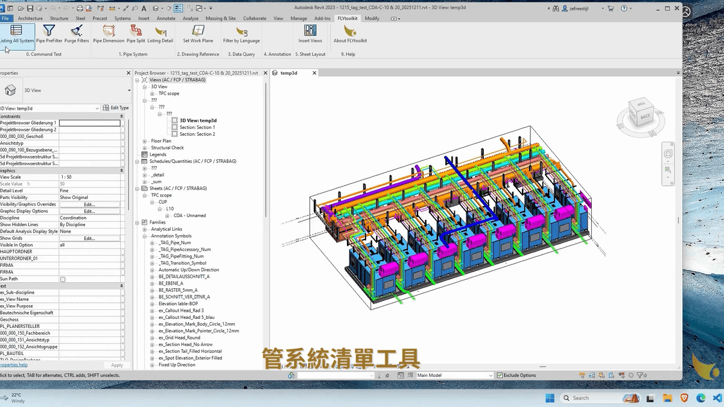Click the Set Work Plane tool
Image resolution: width=724 pixels, height=407 pixels.
coord(198,34)
